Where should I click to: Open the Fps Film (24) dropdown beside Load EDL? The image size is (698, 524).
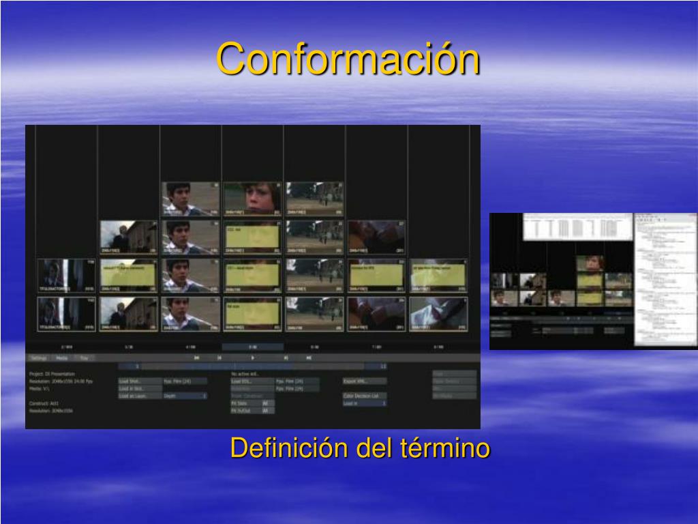click(x=297, y=381)
